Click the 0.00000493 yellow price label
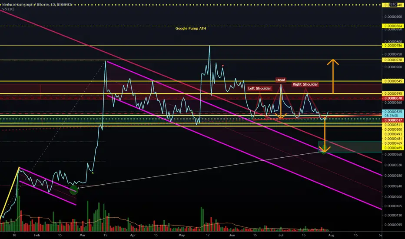 (x=393, y=134)
